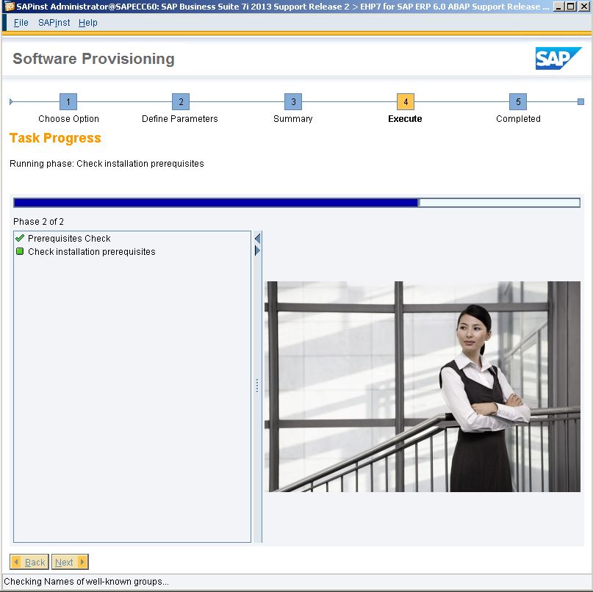Open the File menu
This screenshot has height=592, width=593.
(21, 23)
